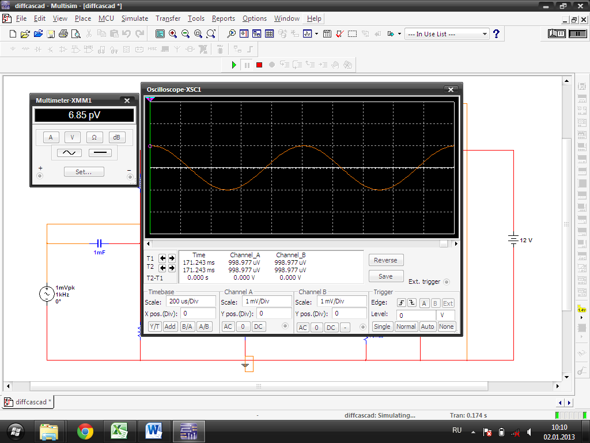This screenshot has width=590, height=443.
Task: Click the Find examples magnifier icon
Action: pos(232,34)
